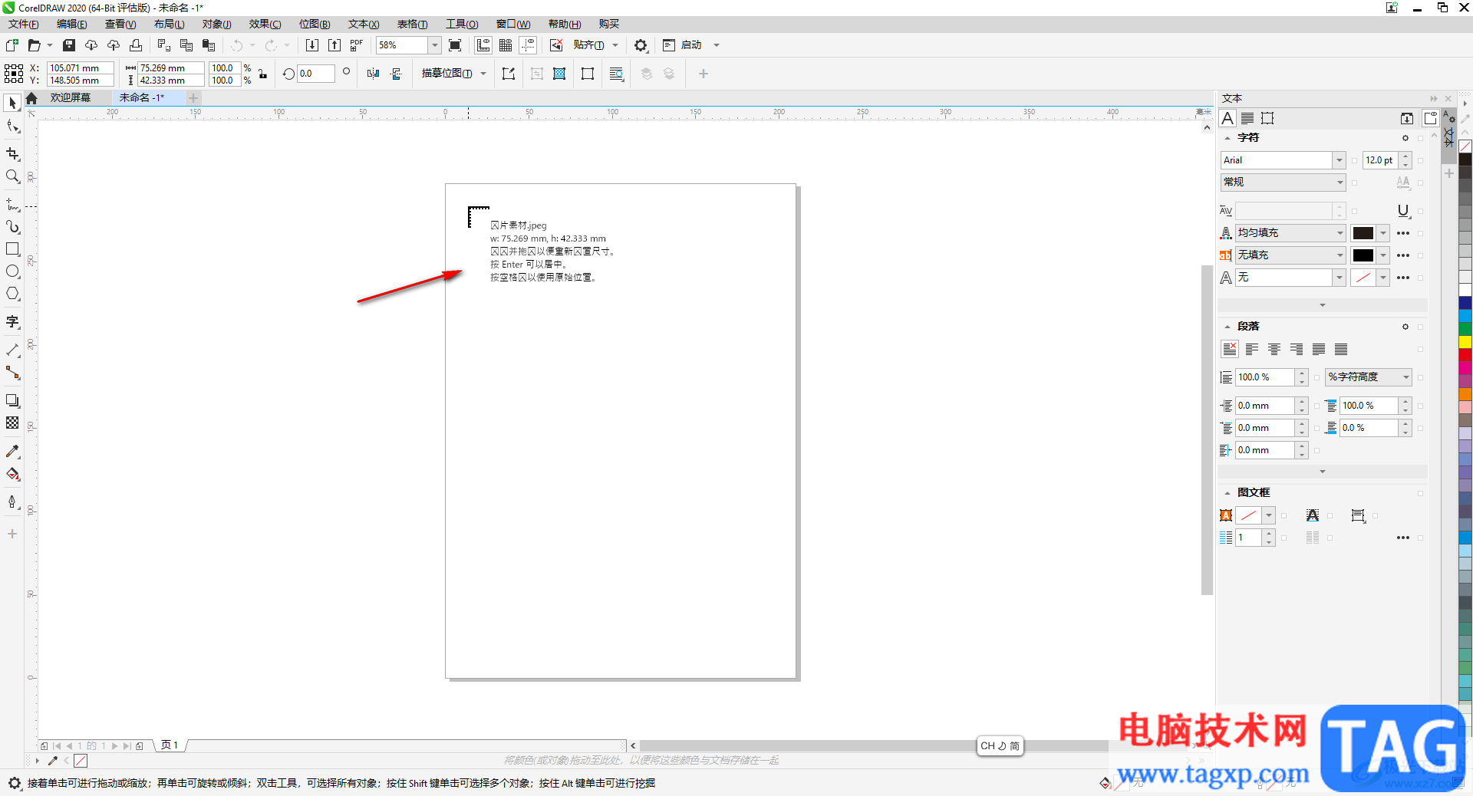
Task: Toggle the lock ratio padlock
Action: point(263,74)
